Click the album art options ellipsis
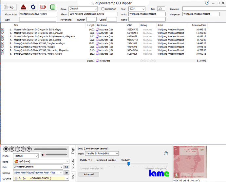 click(x=205, y=181)
